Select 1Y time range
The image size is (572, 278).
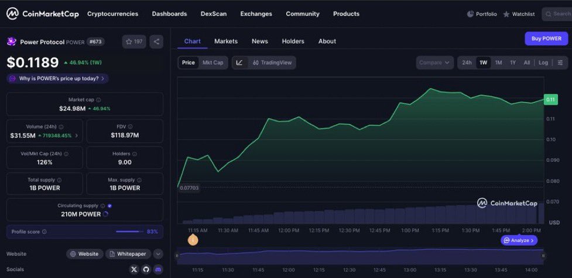[513, 62]
